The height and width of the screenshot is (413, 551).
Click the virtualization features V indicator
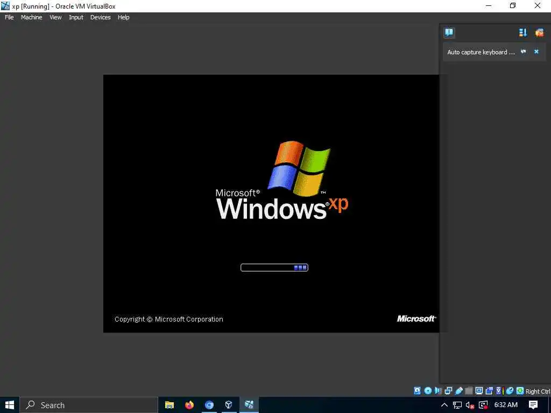(500, 390)
